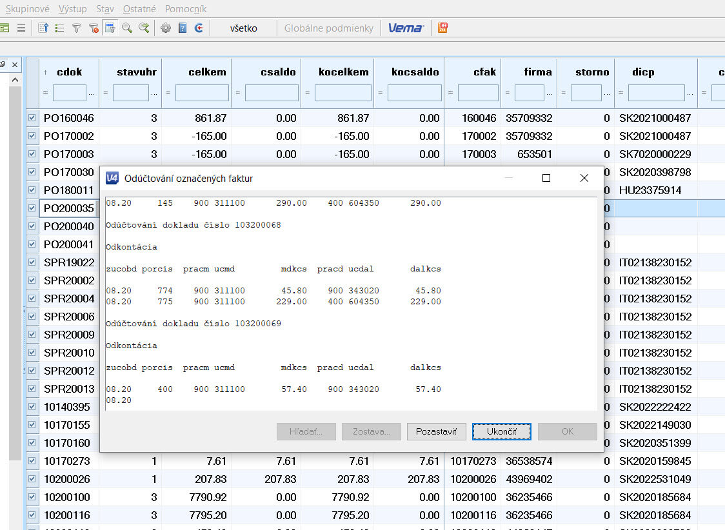Click the find-next magnifier arrow icon

(144, 28)
